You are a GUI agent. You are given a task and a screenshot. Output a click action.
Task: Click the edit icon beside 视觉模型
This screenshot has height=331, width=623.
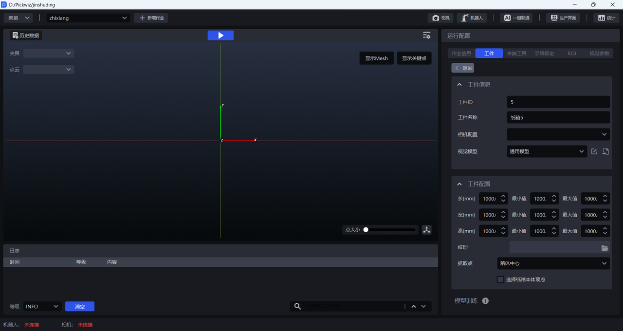coord(594,151)
